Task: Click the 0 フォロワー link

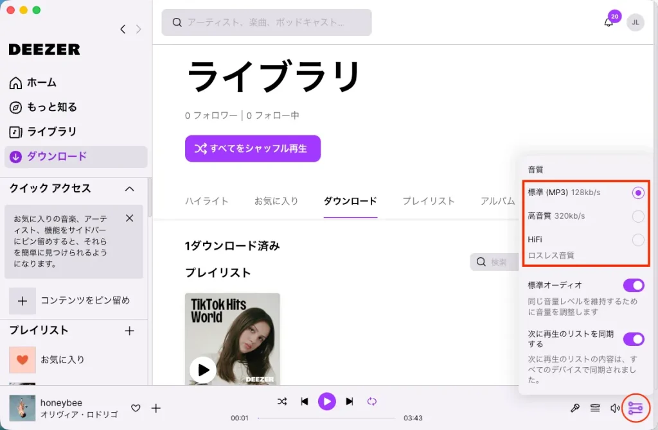Action: (x=211, y=116)
